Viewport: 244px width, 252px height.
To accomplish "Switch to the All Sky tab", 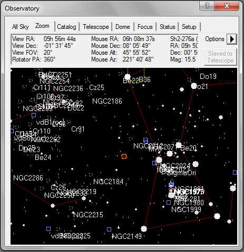I will coord(21,27).
